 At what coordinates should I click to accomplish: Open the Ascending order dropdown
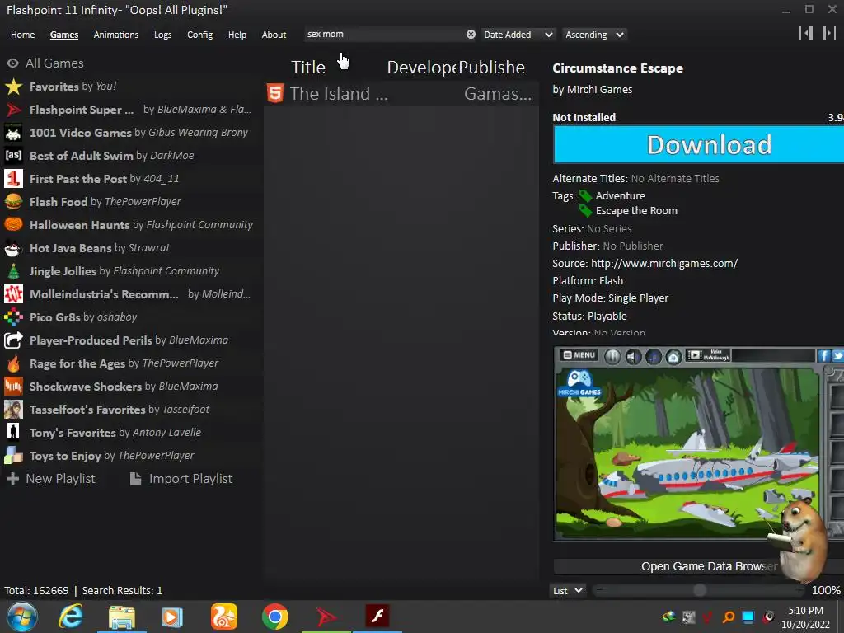click(594, 35)
